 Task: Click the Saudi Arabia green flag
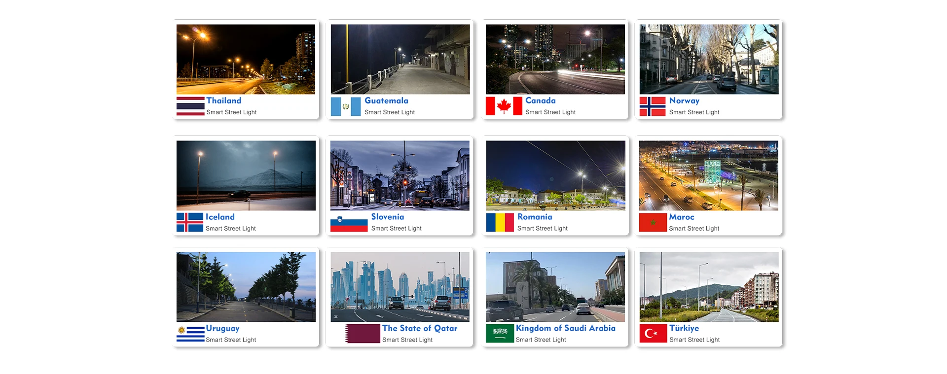coord(500,333)
